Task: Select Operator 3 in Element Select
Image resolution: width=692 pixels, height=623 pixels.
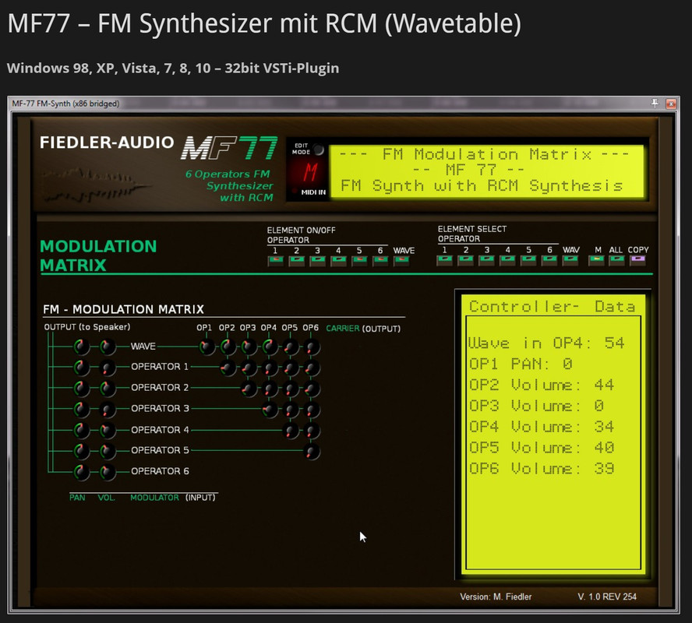Action: (486, 260)
